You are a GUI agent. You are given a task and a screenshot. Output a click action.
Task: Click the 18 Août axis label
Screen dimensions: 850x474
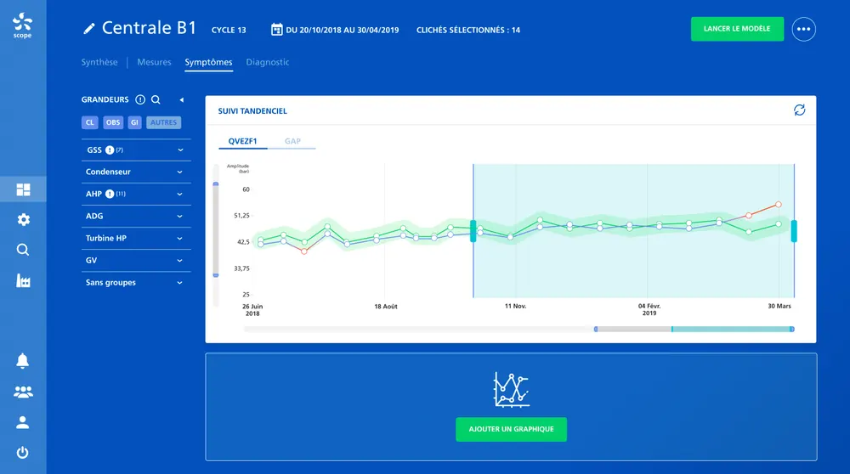click(386, 307)
